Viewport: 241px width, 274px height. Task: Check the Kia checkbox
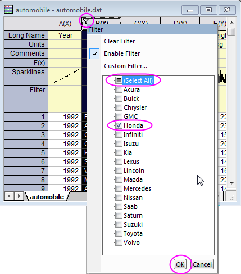(x=119, y=152)
